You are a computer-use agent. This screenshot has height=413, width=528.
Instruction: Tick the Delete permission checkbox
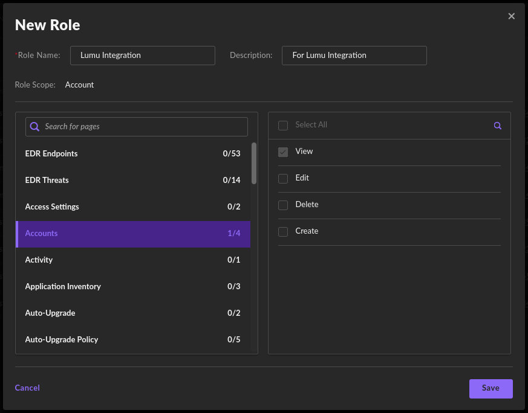click(x=283, y=205)
